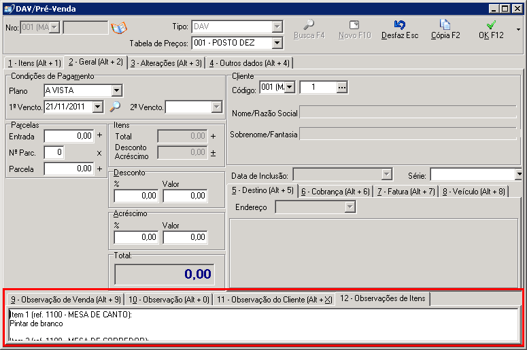This screenshot has width=527, height=350.
Task: Expand the Nro dropdown arrow
Action: coord(54,27)
